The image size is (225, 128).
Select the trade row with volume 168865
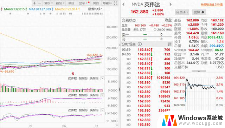[146, 96]
